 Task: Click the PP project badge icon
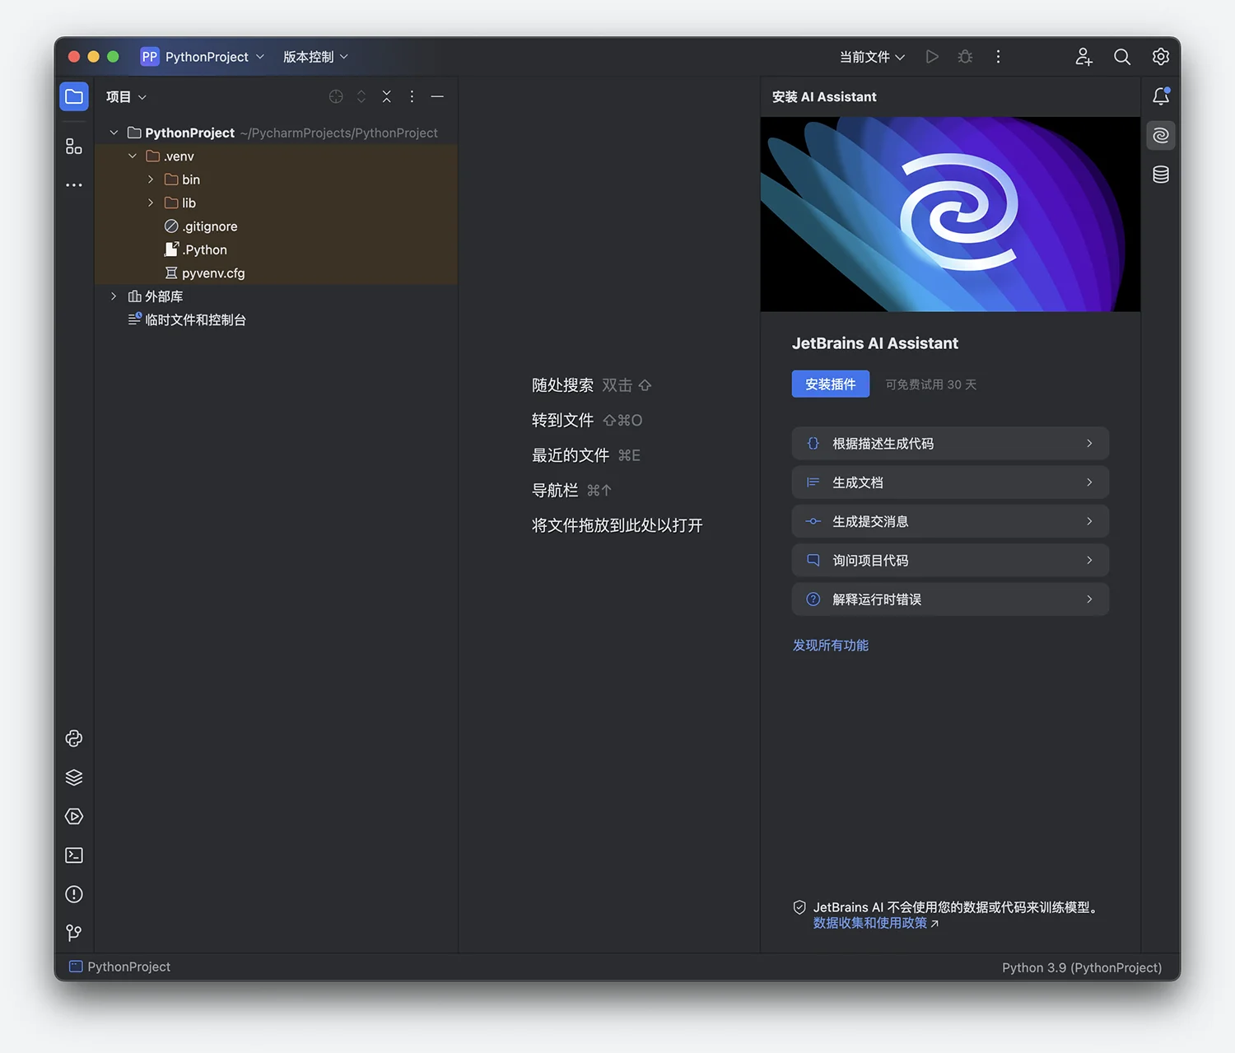149,57
